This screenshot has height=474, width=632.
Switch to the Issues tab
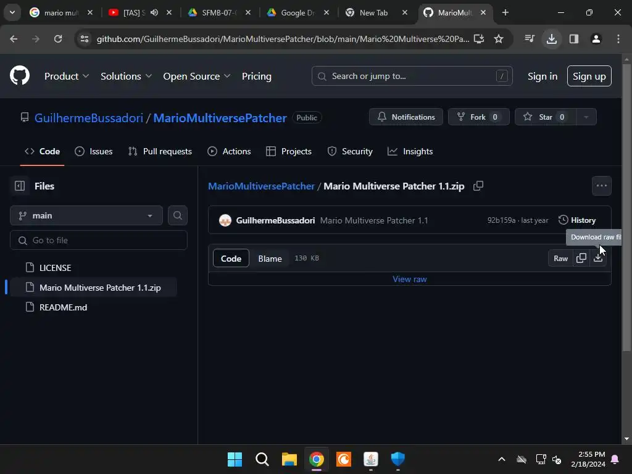(94, 151)
